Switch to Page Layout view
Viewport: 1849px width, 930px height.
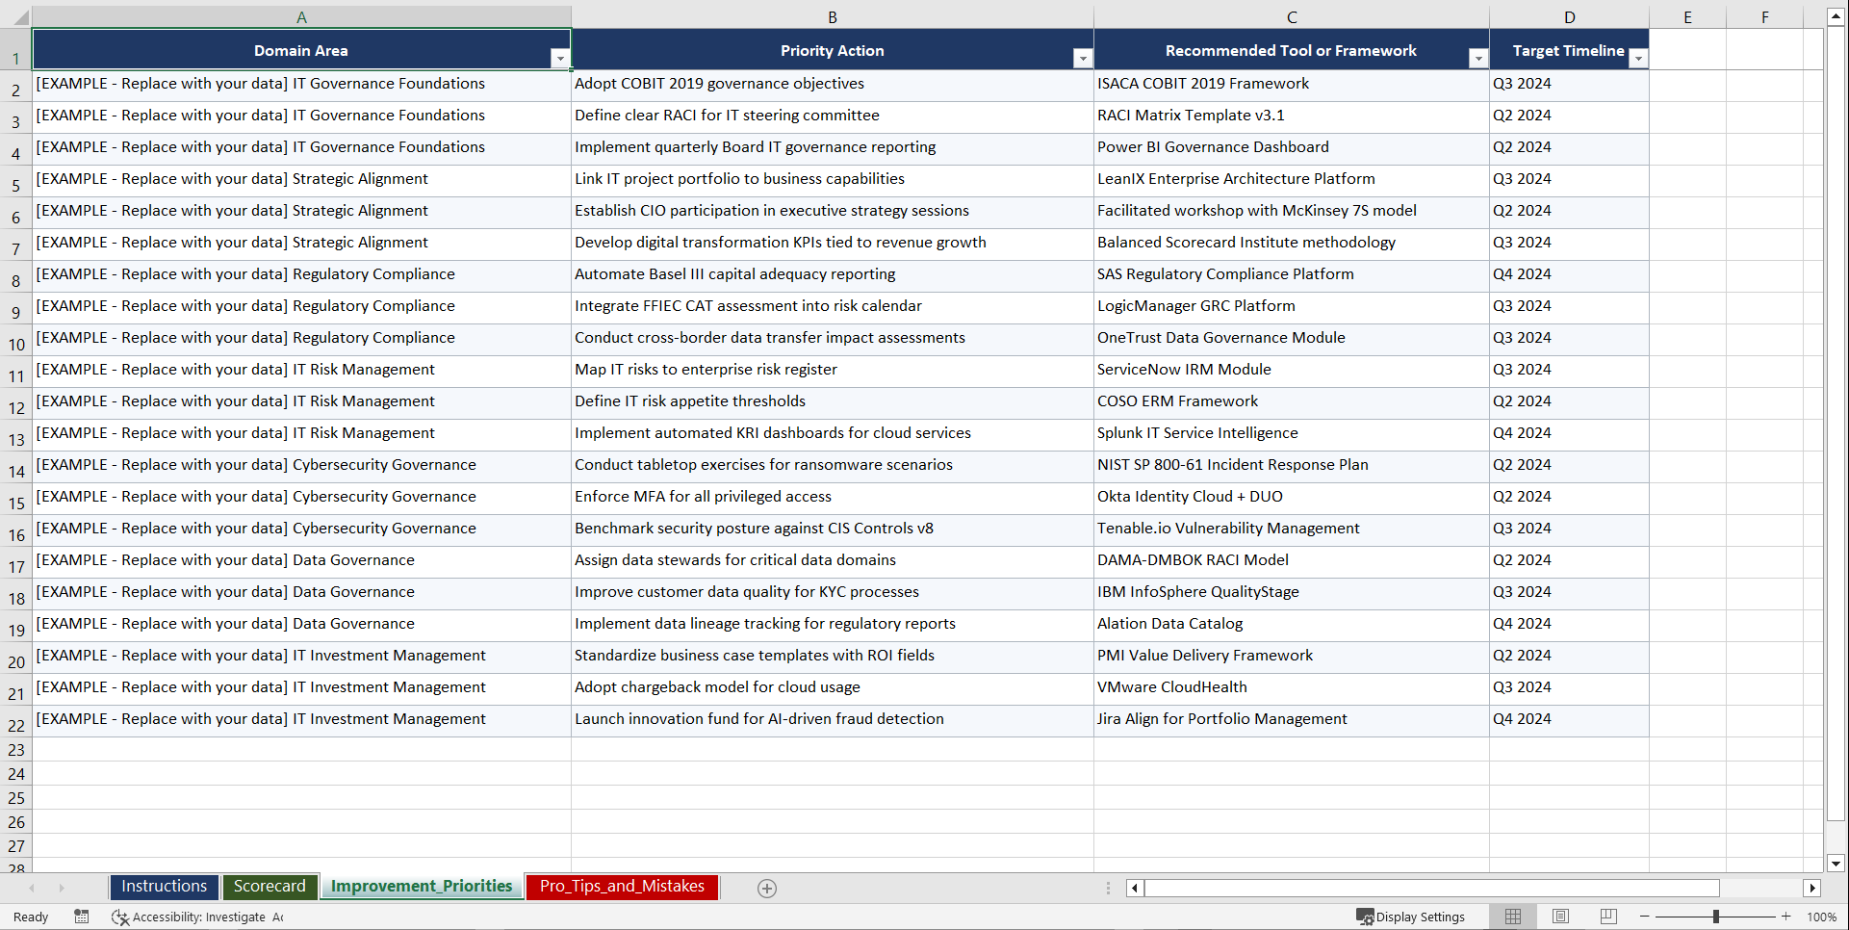[x=1560, y=917]
